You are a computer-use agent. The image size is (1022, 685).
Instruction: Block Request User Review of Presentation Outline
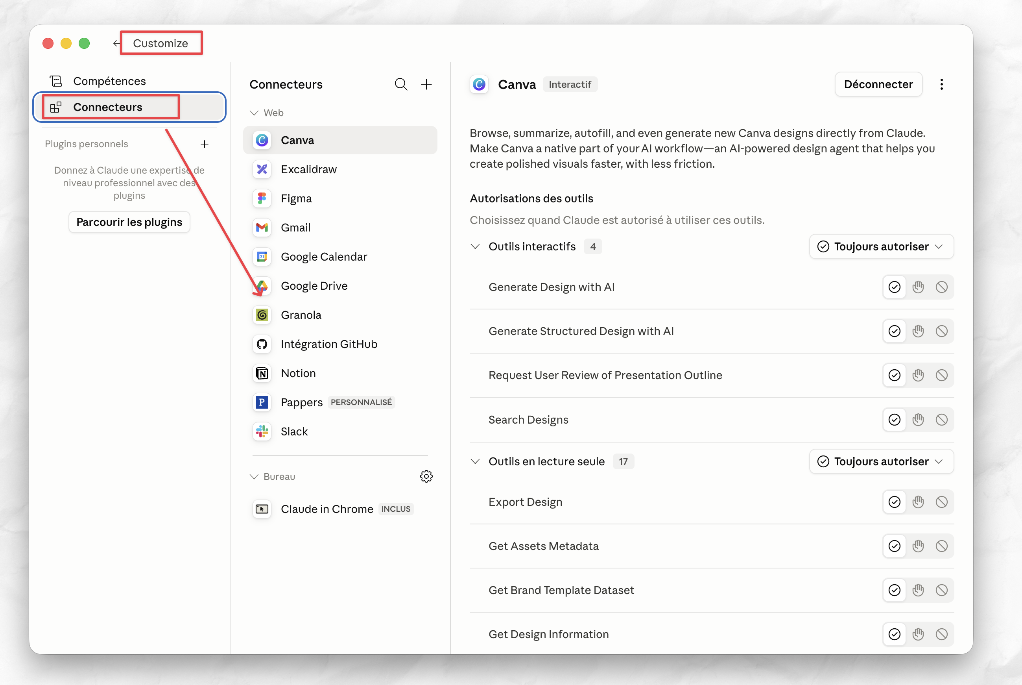(x=941, y=375)
